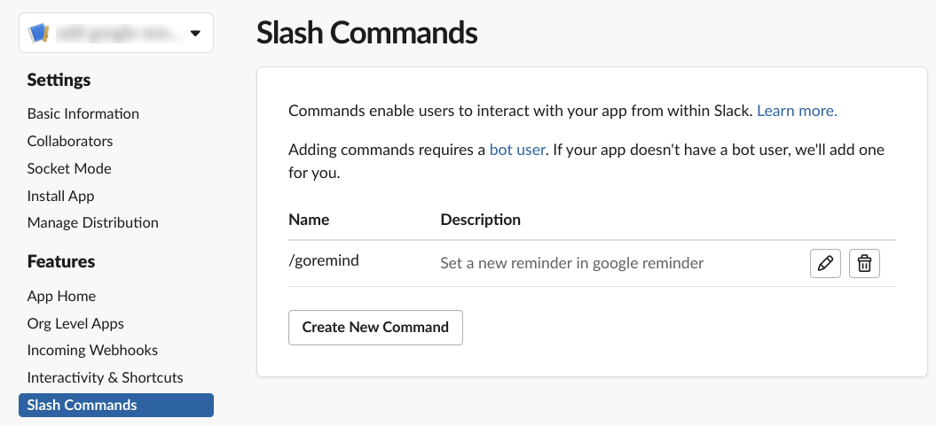Select Install App in sidebar

point(60,196)
